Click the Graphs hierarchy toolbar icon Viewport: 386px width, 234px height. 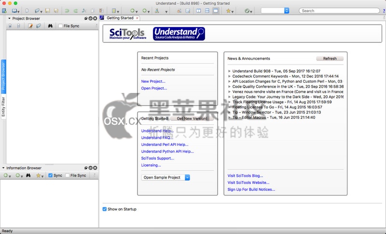coord(157,11)
